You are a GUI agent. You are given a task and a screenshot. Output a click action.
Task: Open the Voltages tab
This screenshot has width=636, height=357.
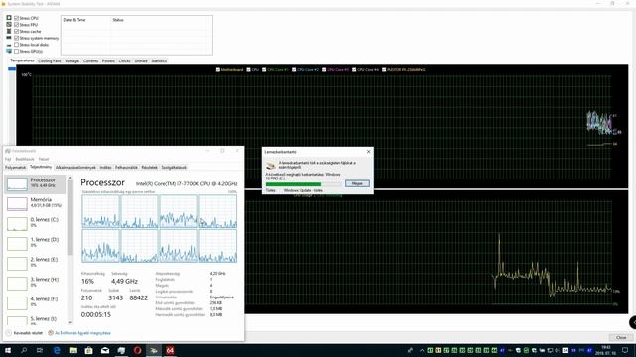[73, 61]
